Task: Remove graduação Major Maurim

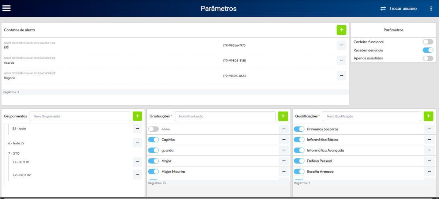Action: (284, 172)
